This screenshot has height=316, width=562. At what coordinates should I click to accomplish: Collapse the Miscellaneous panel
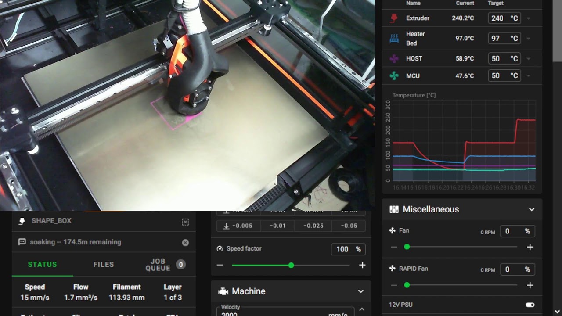pos(532,209)
